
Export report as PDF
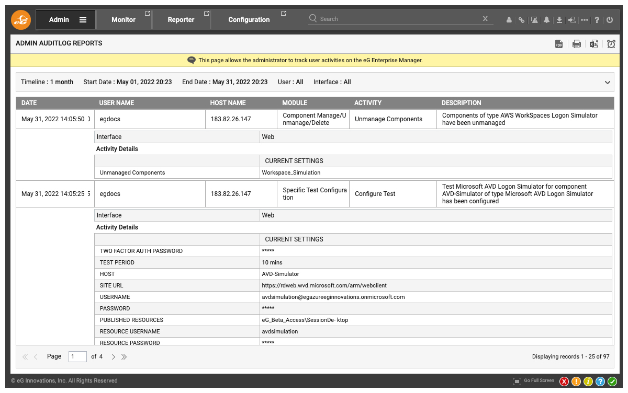pos(559,44)
